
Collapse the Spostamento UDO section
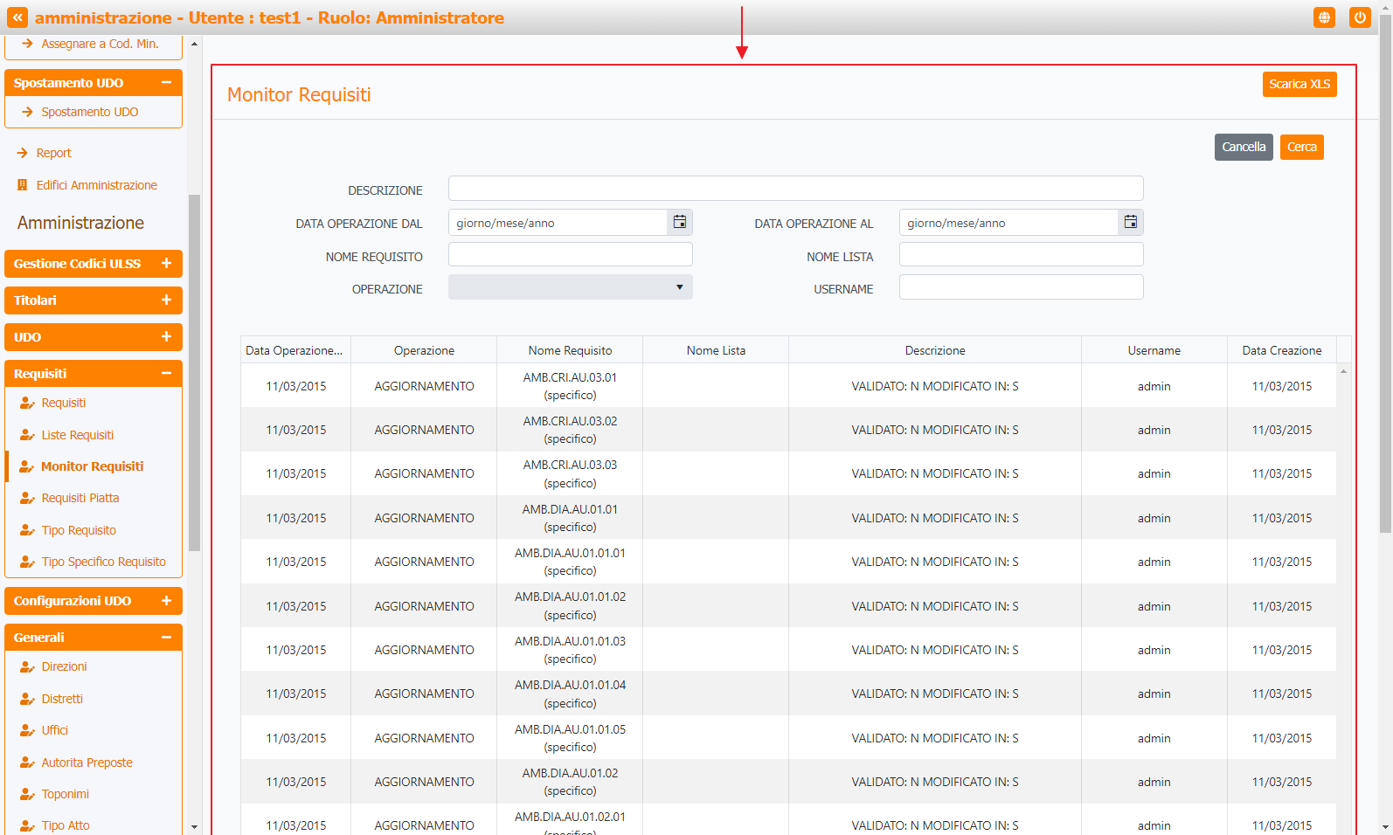coord(166,83)
